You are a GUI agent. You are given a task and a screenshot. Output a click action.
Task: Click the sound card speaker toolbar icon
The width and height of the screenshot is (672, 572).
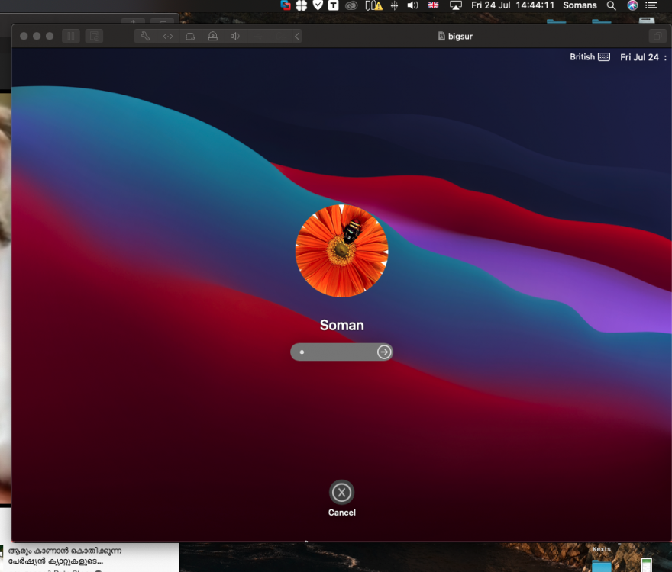pyautogui.click(x=235, y=36)
